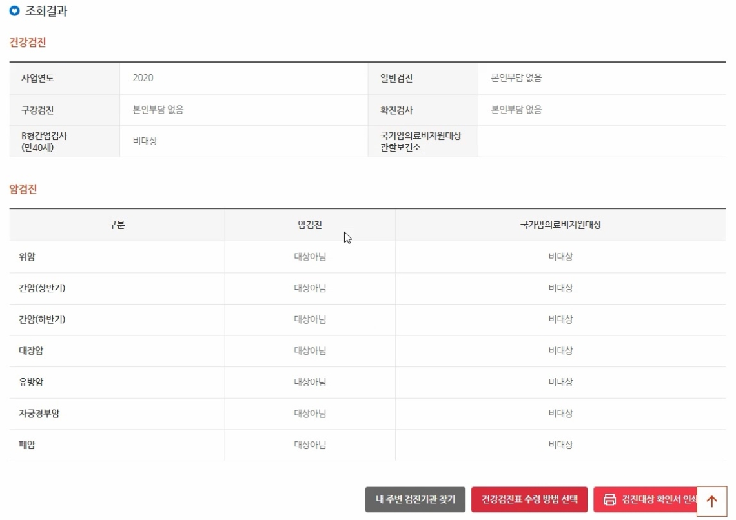Click 대상아님 in the 간암(상반기) row
The width and height of the screenshot is (736, 520).
[x=310, y=288]
